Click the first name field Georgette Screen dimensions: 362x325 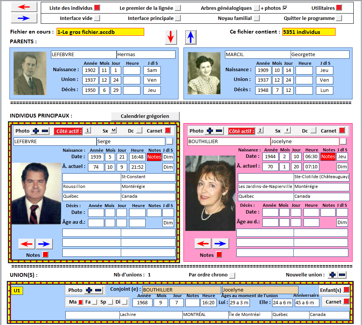click(320, 55)
